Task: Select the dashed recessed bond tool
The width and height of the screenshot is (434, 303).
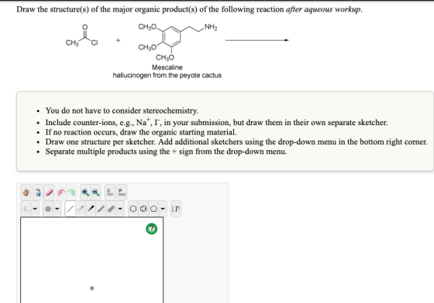Action: coord(81,209)
